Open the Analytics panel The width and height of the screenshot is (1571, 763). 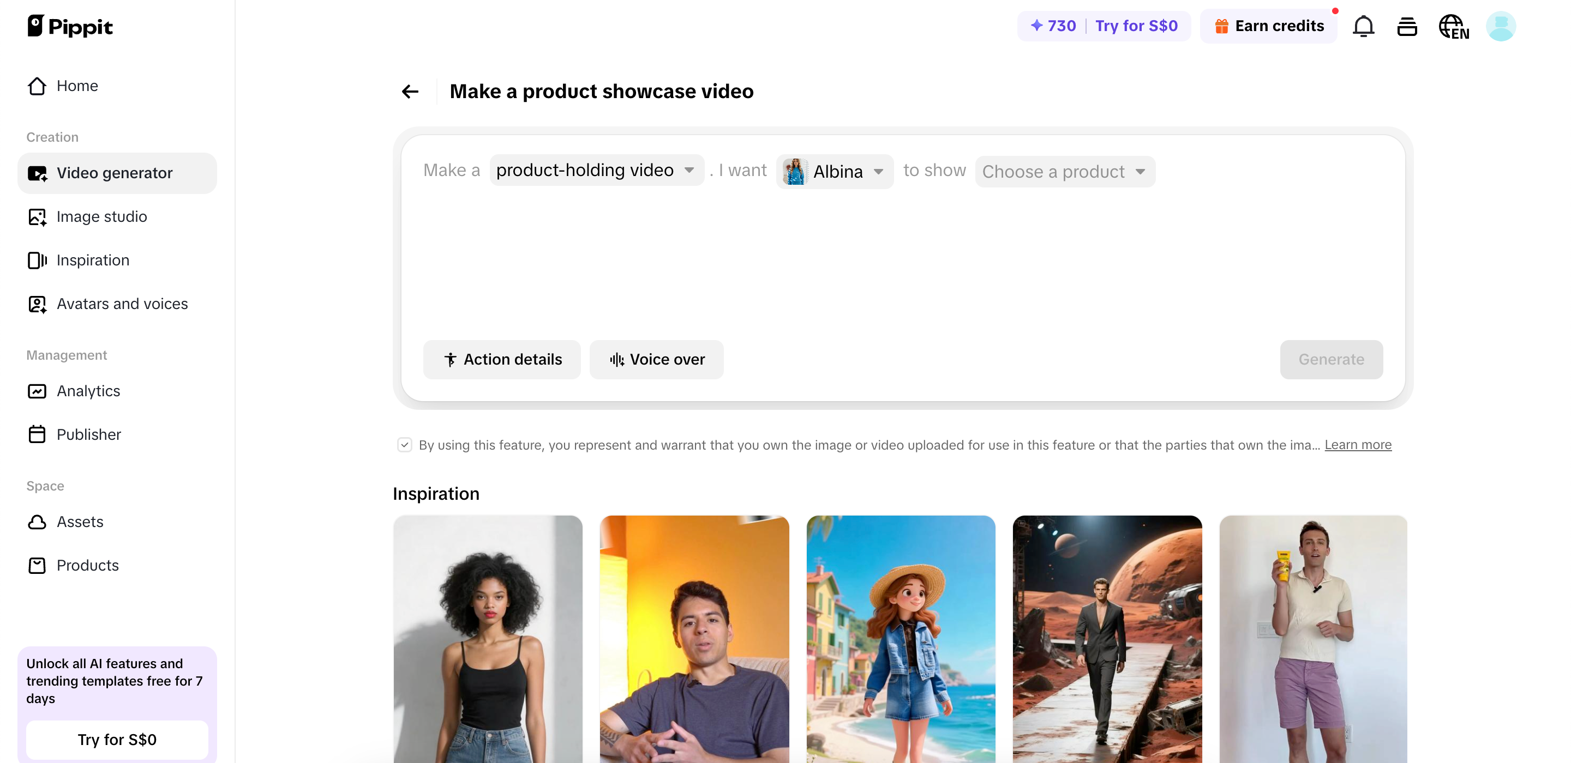pos(88,391)
